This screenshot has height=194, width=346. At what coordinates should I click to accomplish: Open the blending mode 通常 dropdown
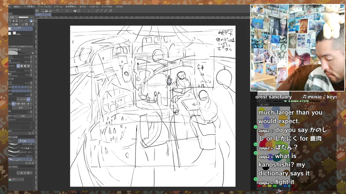13,17
